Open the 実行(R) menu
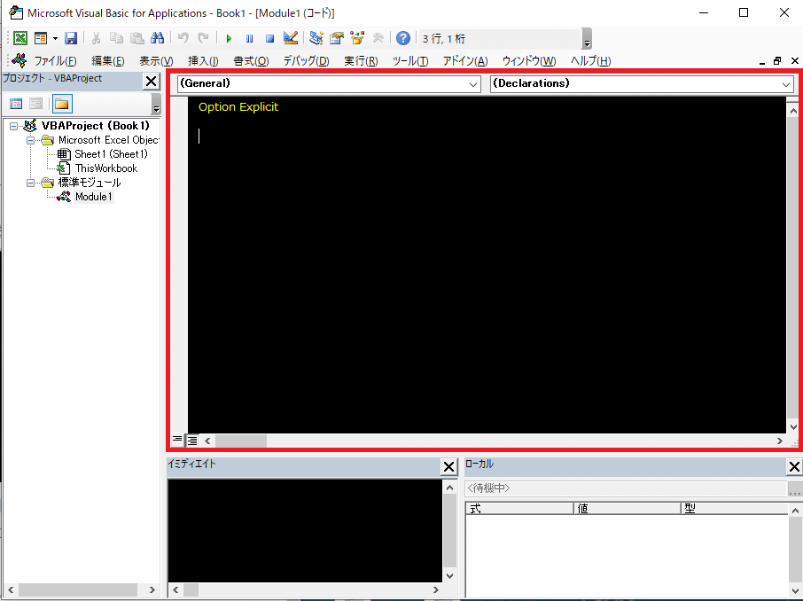This screenshot has height=601, width=803. click(x=361, y=61)
